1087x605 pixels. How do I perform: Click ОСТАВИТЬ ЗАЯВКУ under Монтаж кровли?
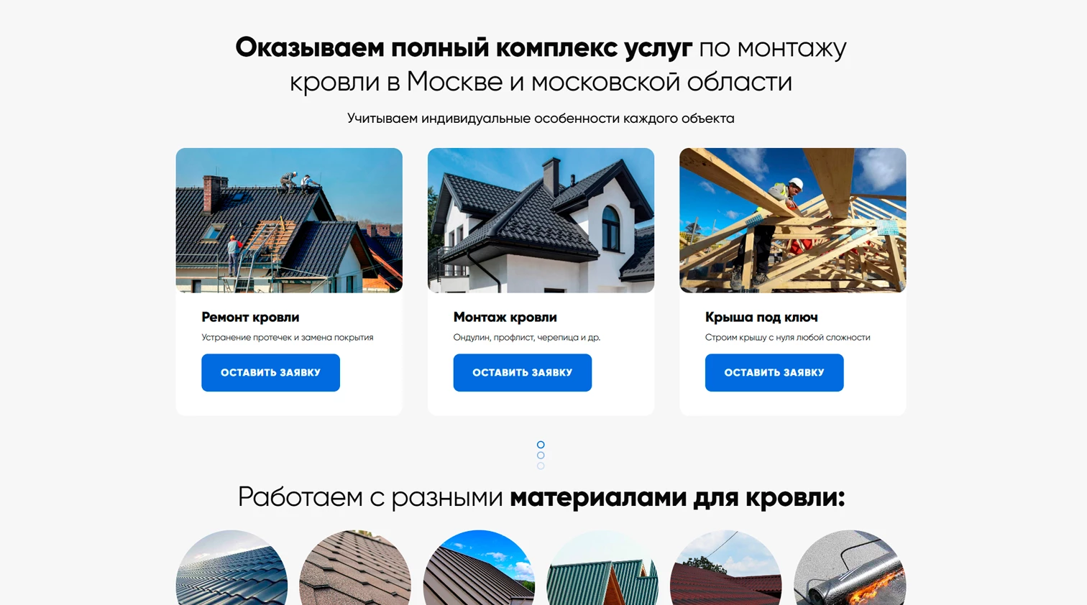tap(522, 372)
